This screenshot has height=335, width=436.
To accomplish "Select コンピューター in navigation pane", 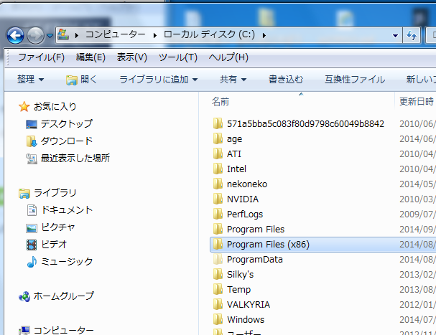I will click(64, 330).
